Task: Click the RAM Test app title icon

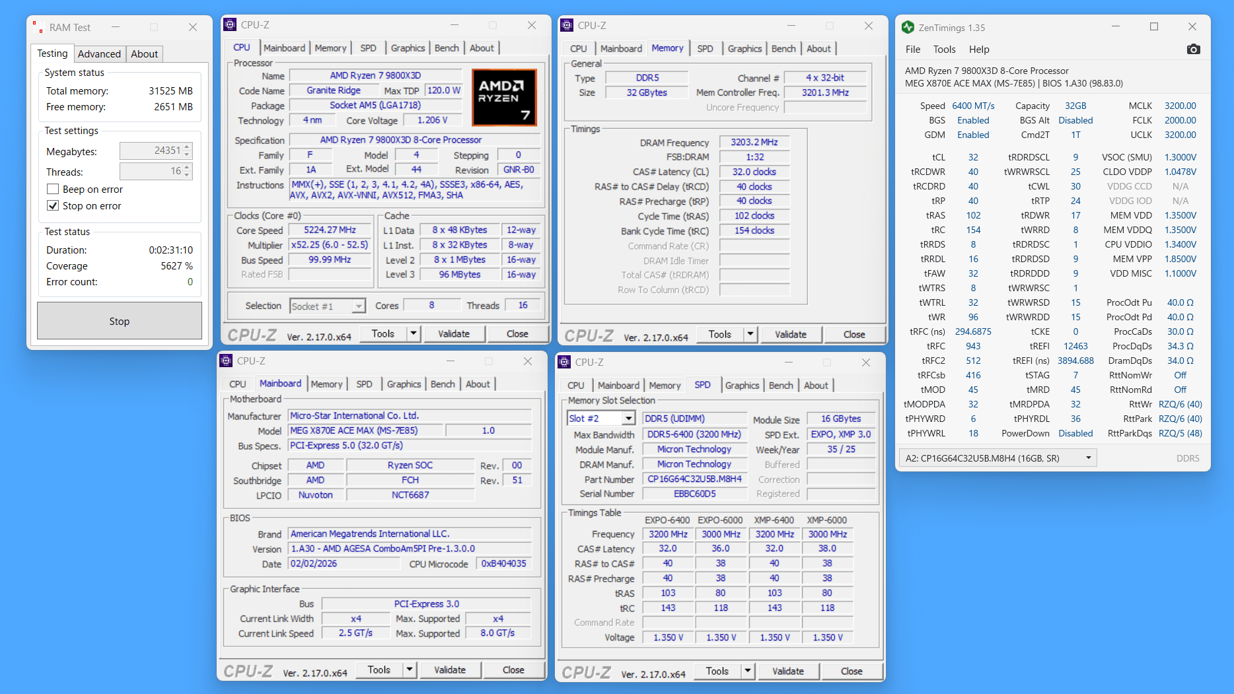Action: click(x=38, y=27)
